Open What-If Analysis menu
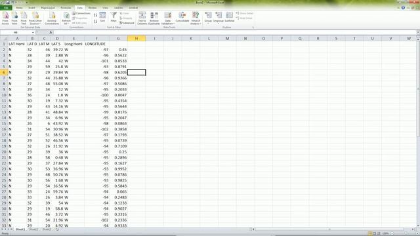 point(196,18)
